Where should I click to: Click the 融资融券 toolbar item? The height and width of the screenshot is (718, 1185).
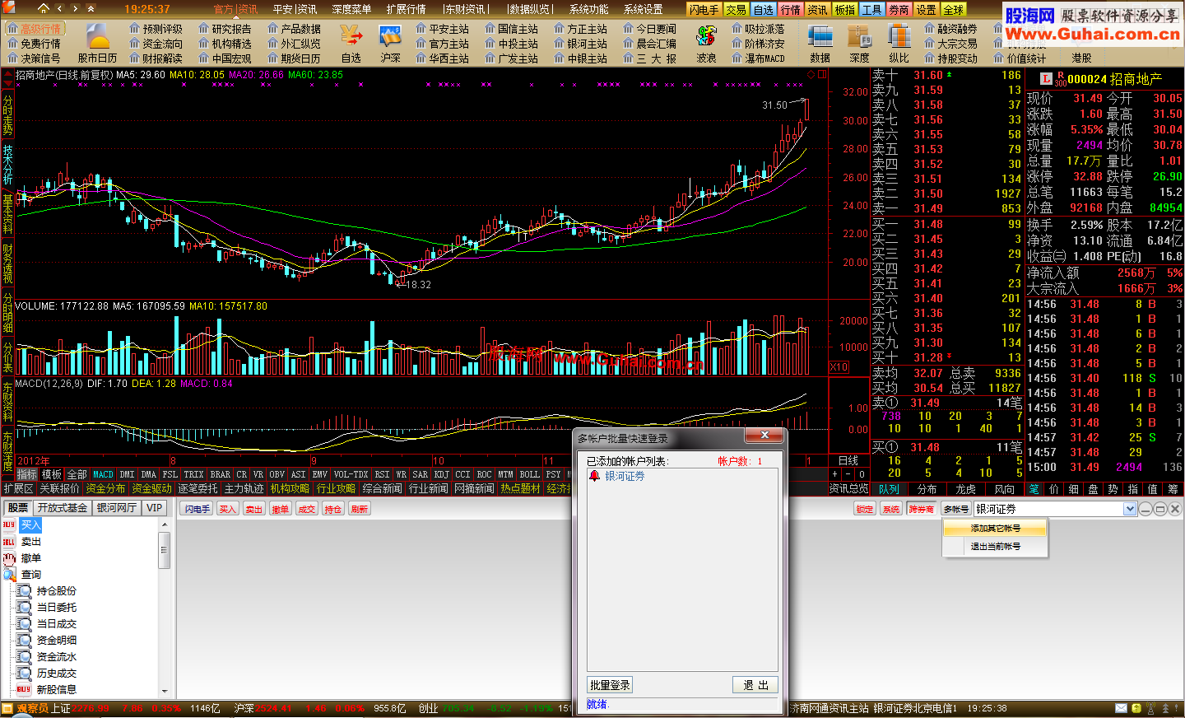(950, 29)
